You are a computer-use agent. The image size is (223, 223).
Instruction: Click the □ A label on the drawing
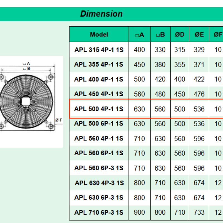(26, 64)
